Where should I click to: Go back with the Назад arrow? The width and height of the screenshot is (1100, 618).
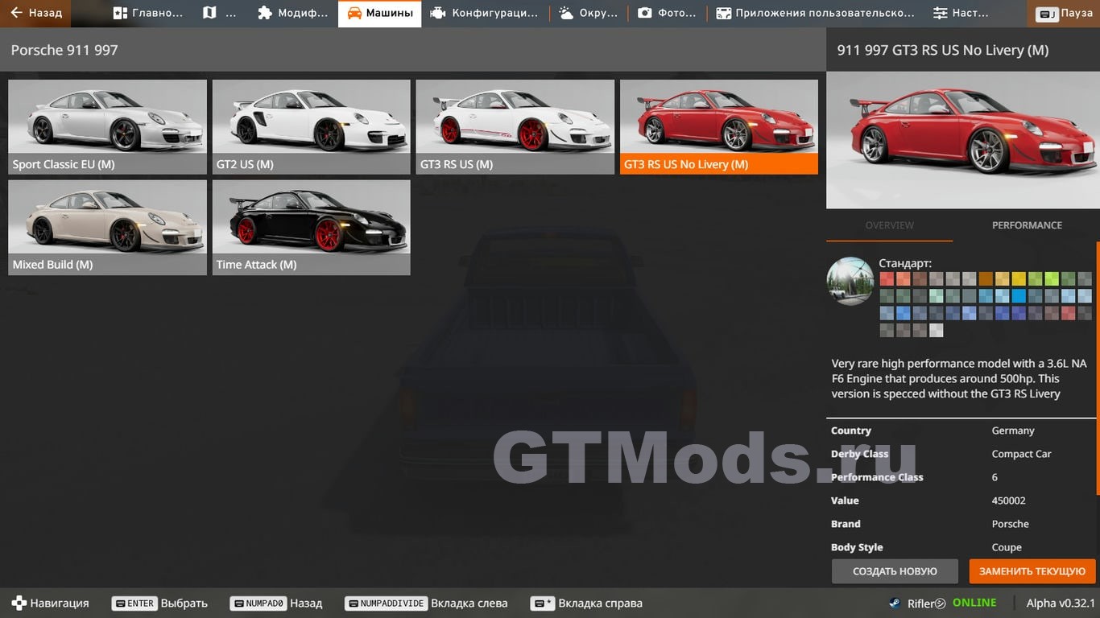tap(35, 13)
